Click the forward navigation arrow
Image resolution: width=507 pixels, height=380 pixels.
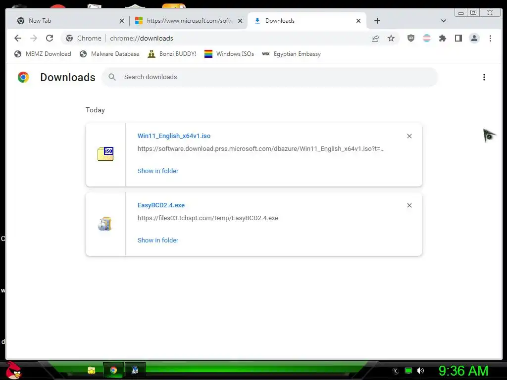[34, 38]
